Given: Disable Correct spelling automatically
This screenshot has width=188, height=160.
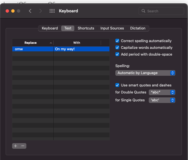Looking at the screenshot, I should coord(117,41).
